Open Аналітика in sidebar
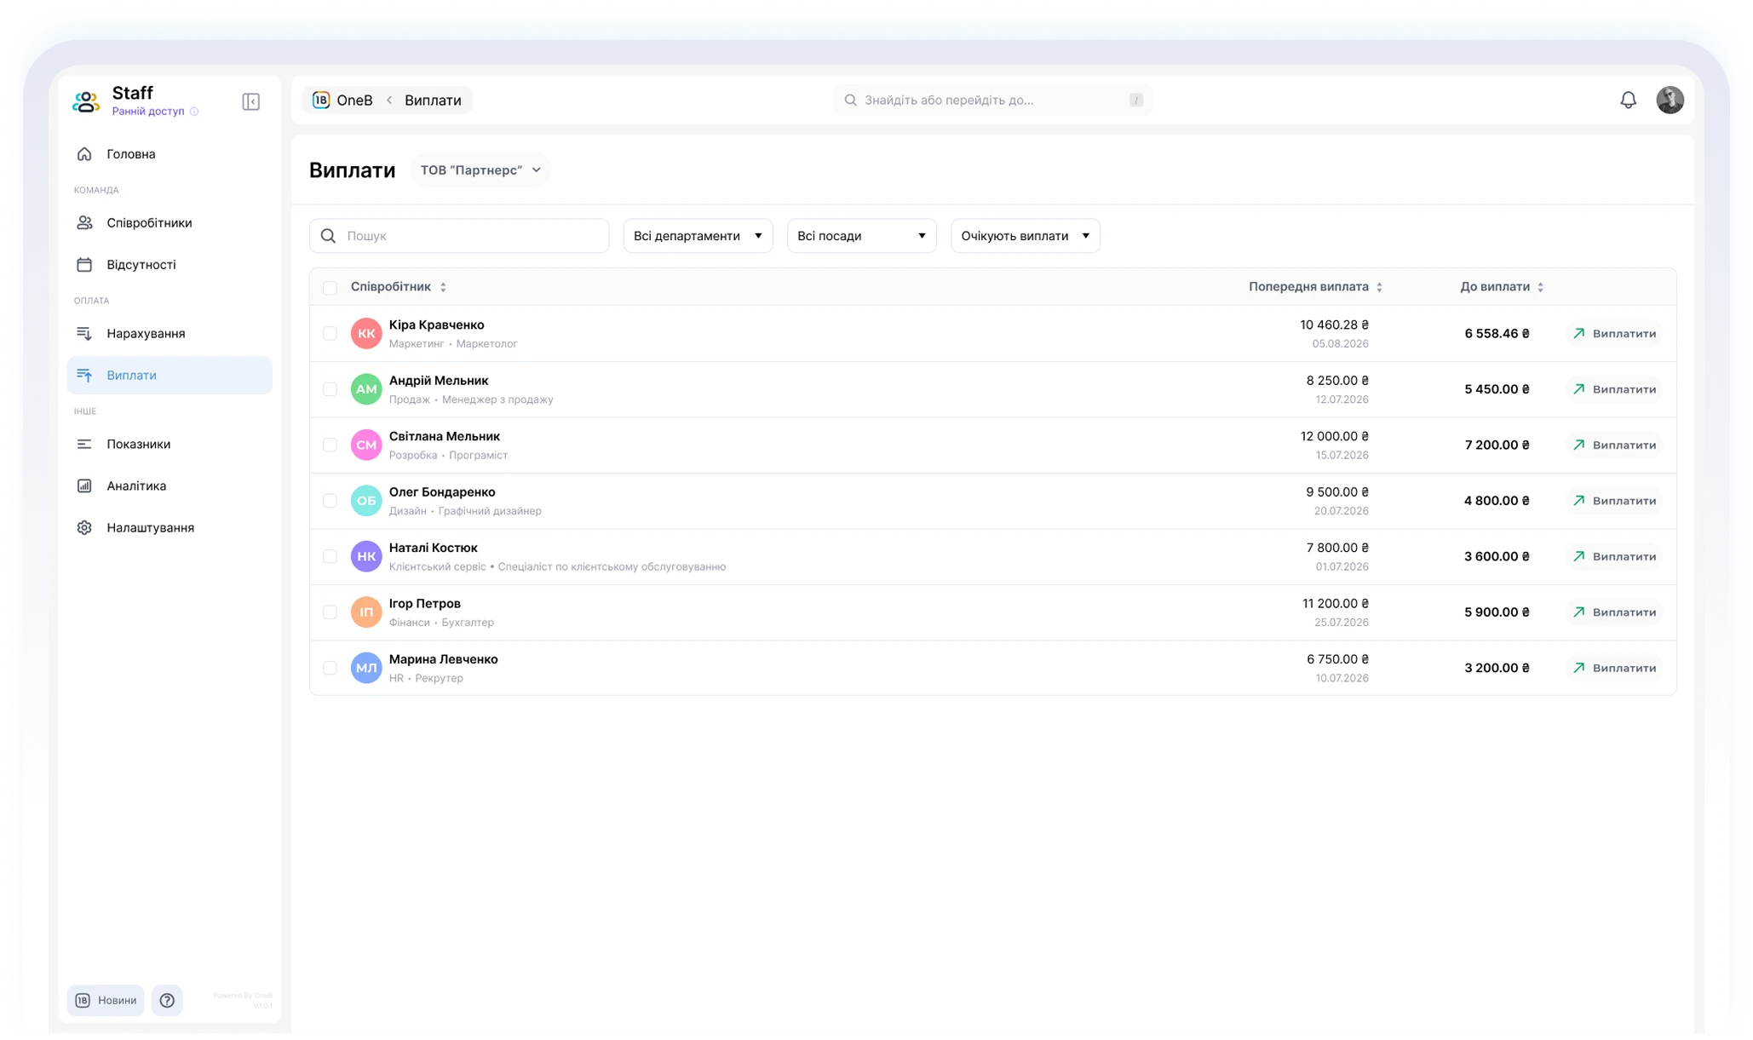 click(x=170, y=486)
